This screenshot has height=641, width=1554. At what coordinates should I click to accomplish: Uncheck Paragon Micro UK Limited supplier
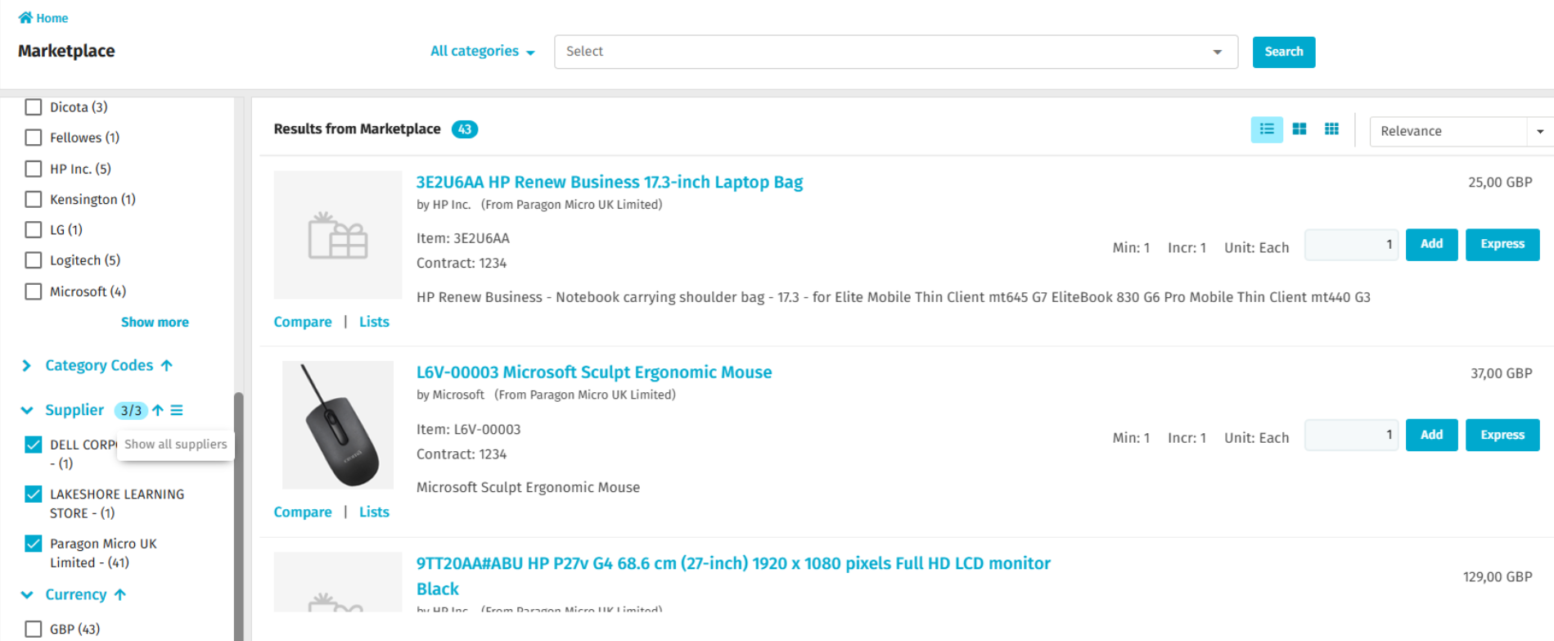[x=34, y=544]
